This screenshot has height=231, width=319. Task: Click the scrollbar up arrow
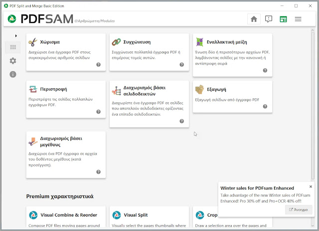tap(313, 30)
